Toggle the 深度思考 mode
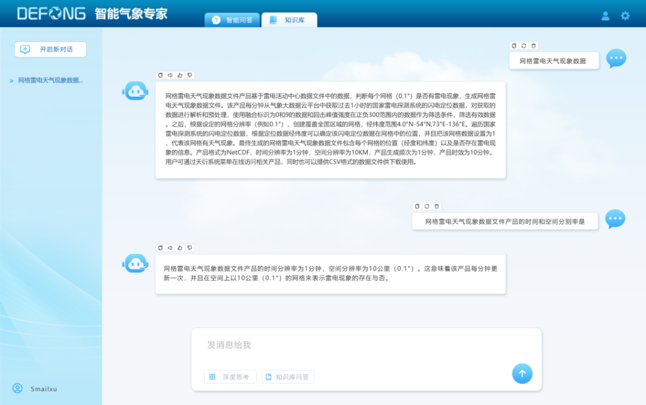 (x=230, y=377)
